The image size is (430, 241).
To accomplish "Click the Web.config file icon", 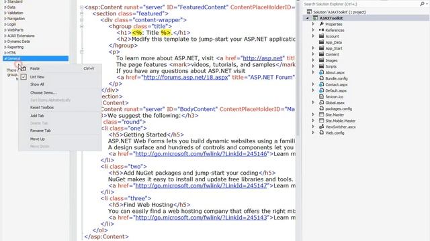I will 321,133.
